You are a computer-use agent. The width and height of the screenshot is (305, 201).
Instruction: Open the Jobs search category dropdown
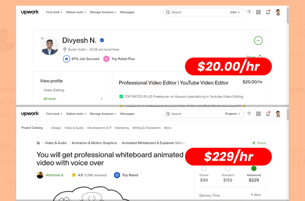(x=235, y=12)
